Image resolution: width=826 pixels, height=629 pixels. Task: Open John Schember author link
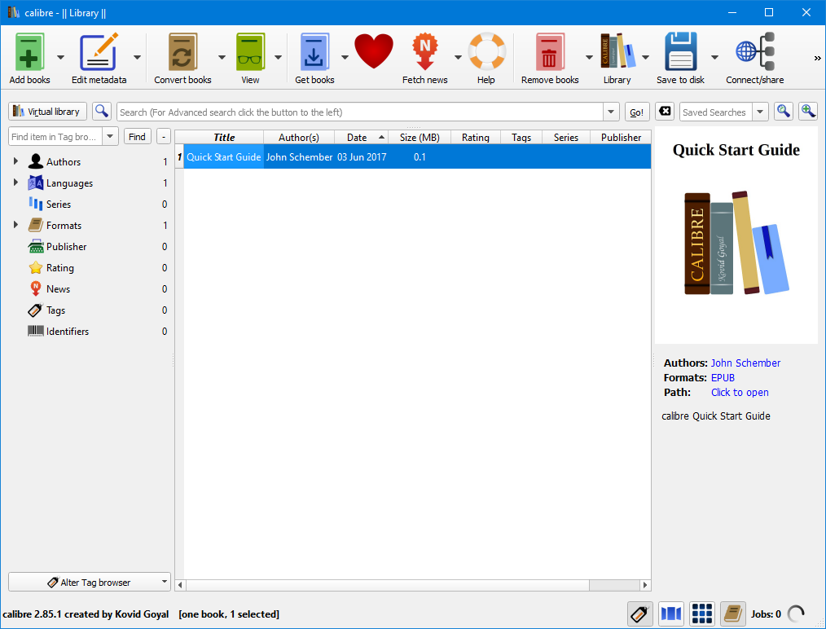[745, 363]
